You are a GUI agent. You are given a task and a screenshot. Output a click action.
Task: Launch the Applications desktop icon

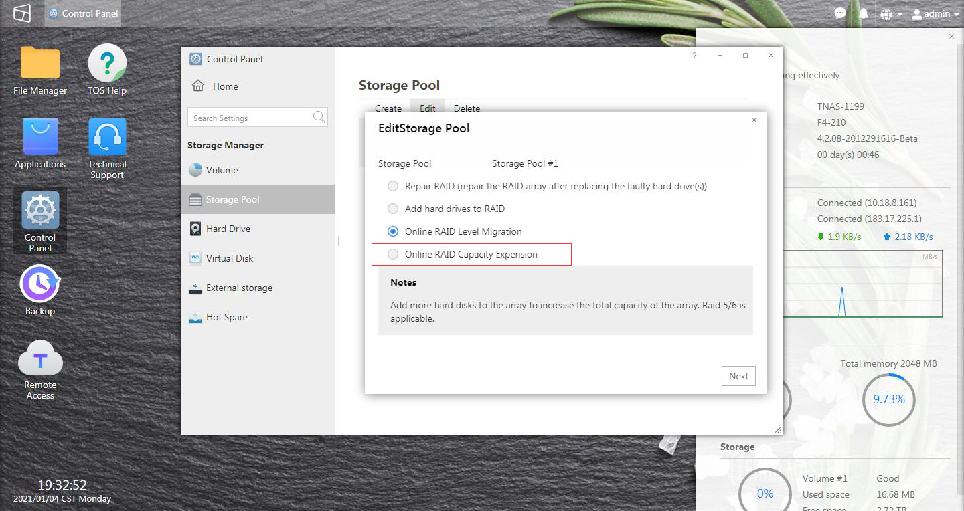(x=40, y=144)
